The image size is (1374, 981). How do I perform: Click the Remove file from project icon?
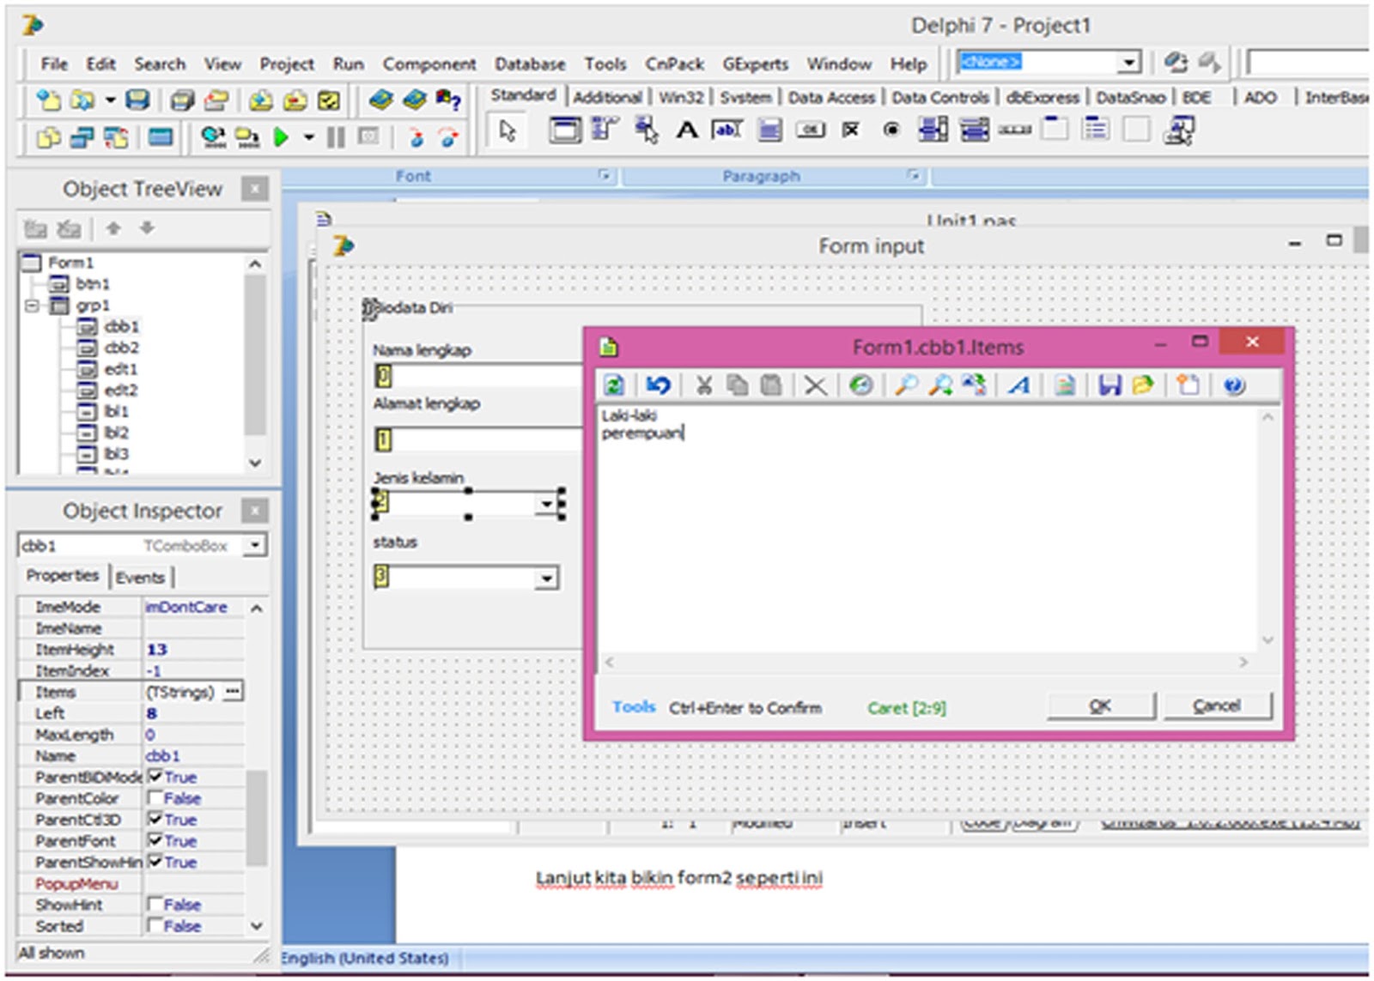pos(295,100)
